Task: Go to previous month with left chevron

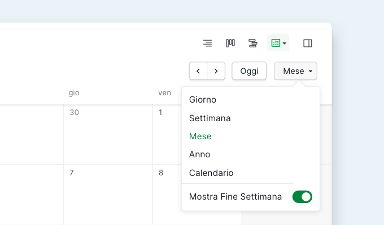Action: click(x=198, y=71)
